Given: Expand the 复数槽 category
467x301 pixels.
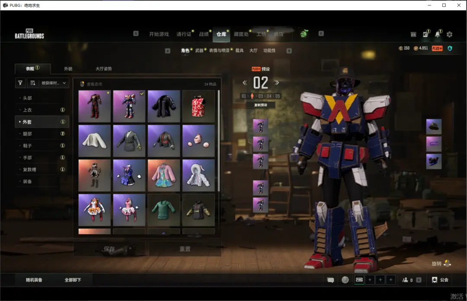Looking at the screenshot, I should click(42, 169).
